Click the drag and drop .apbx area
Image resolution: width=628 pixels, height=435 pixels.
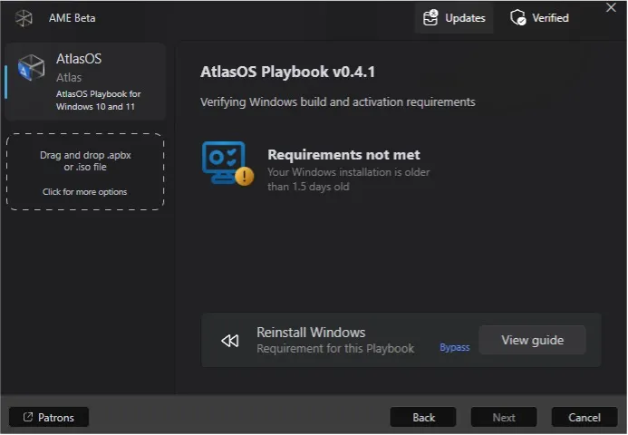point(85,160)
